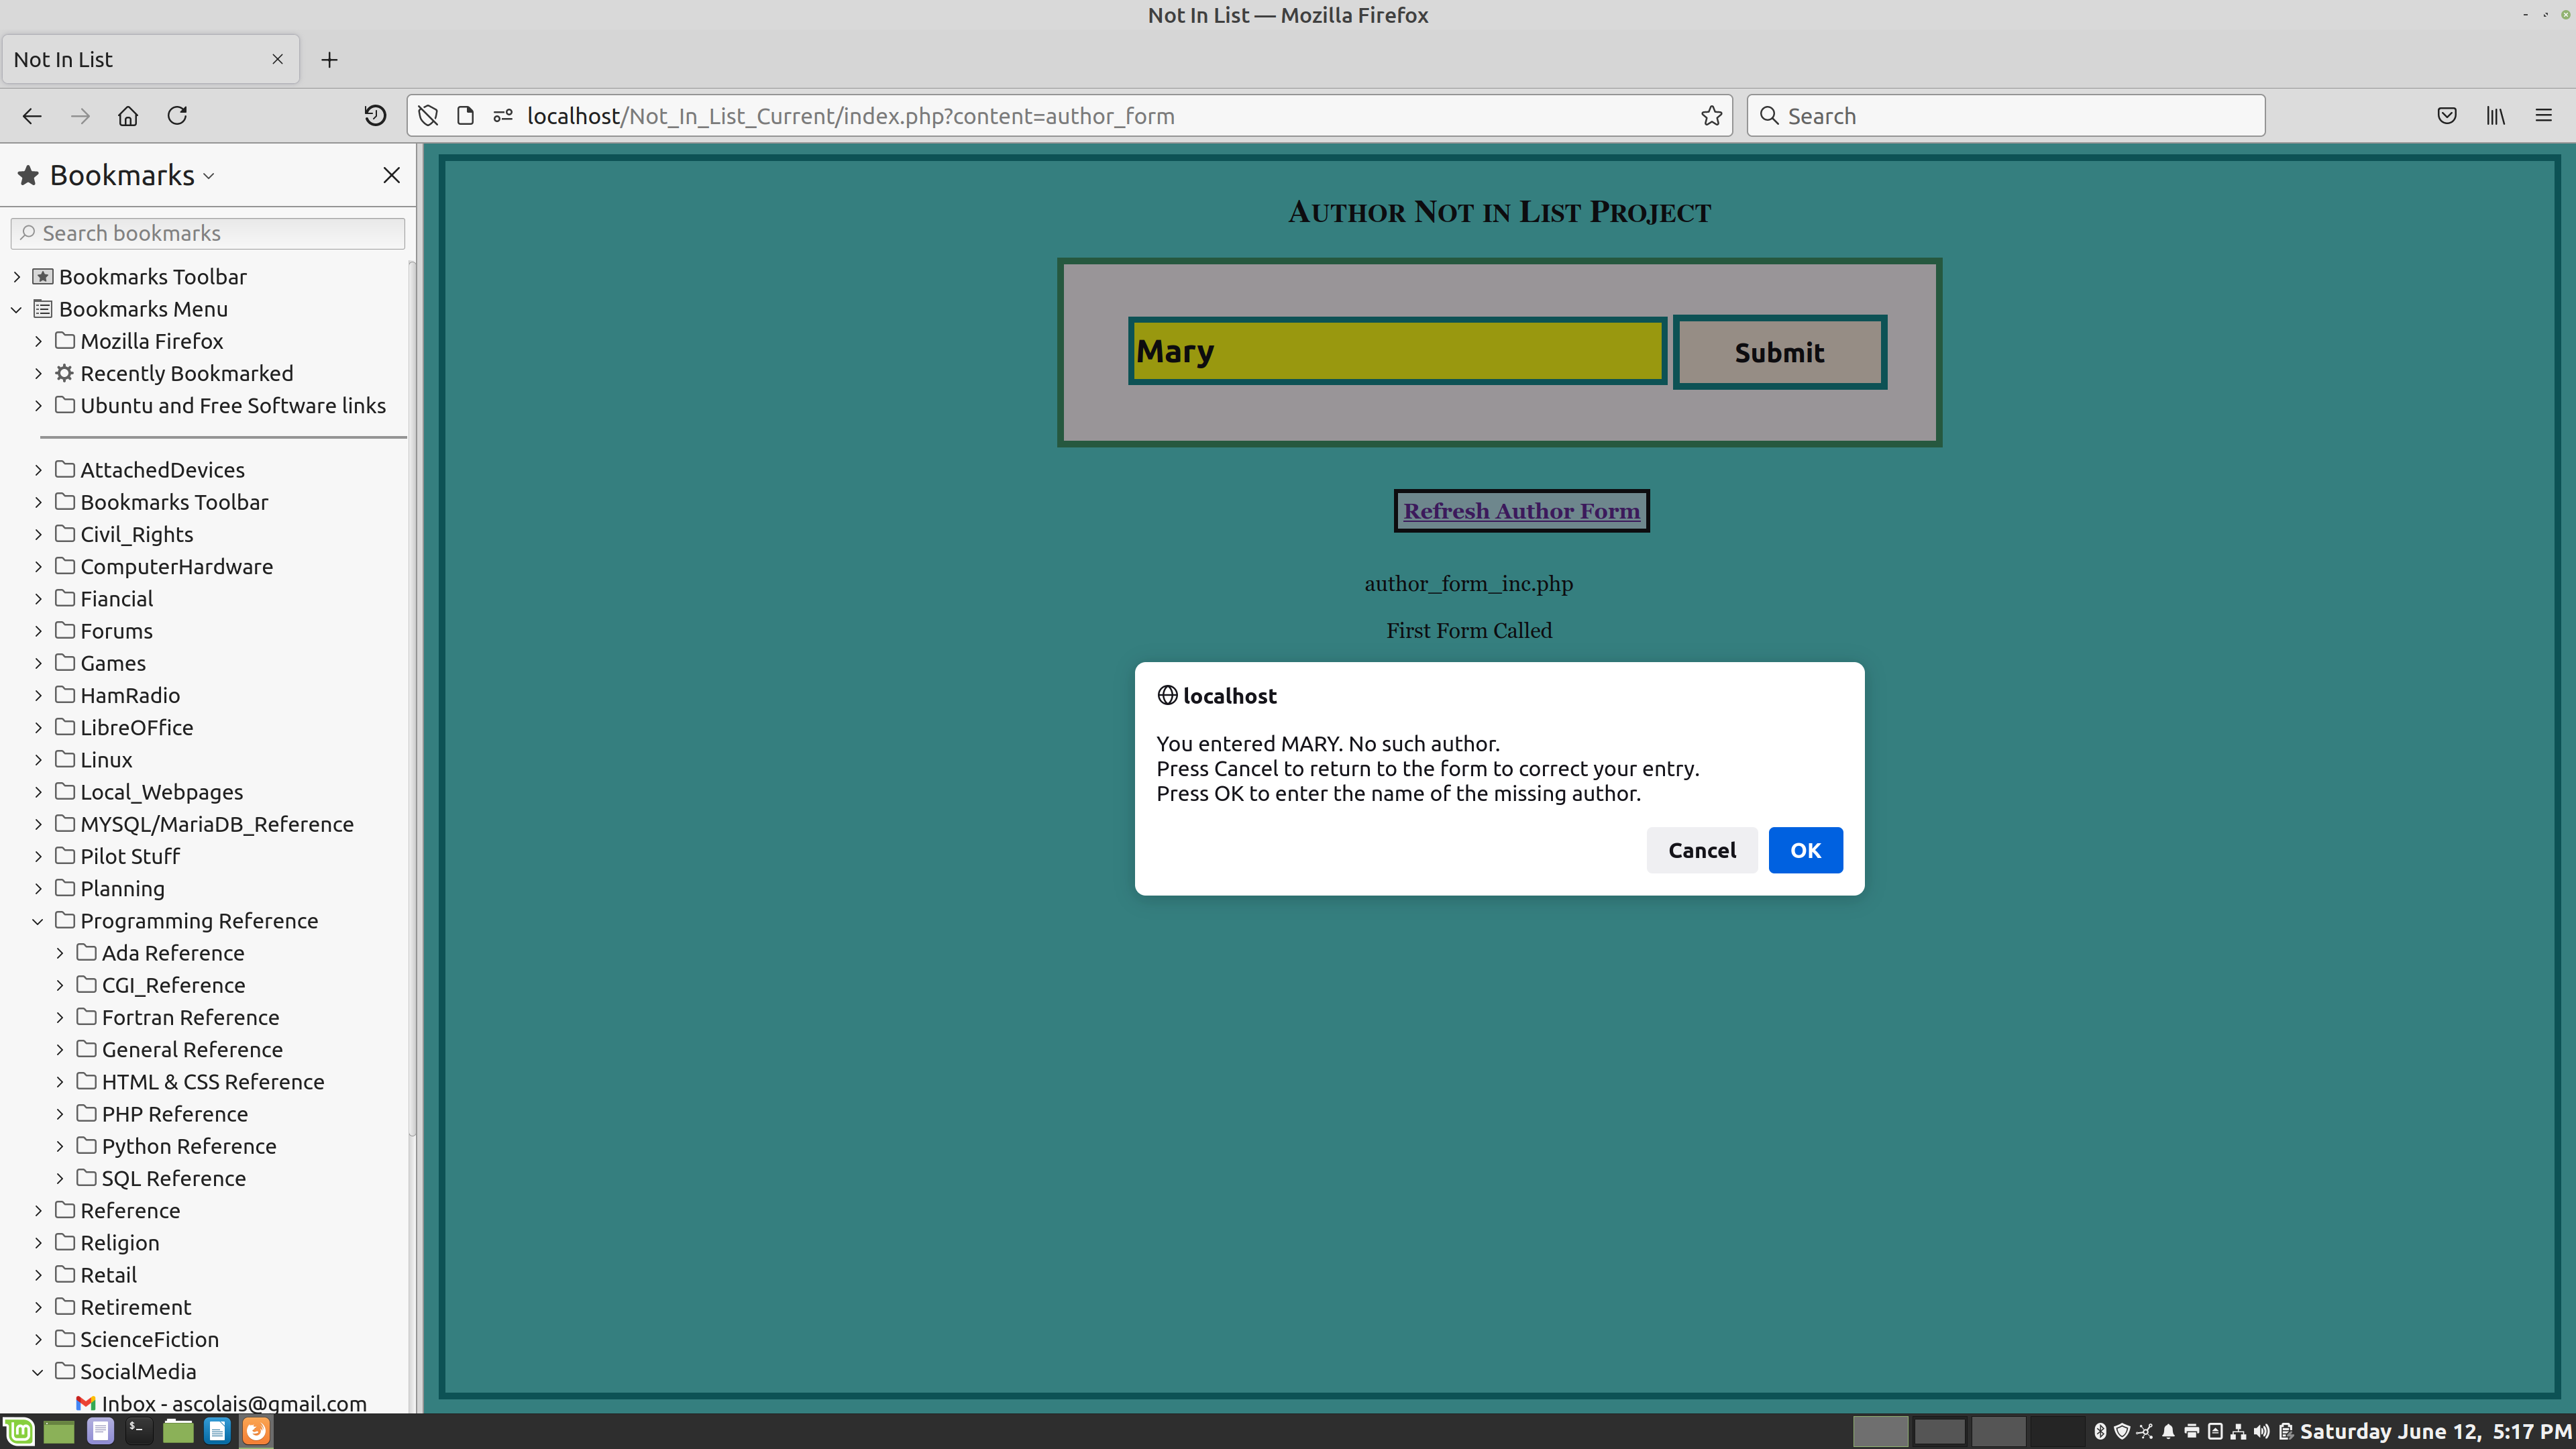Click the back arrow navigation icon
2576x1449 pixels.
click(32, 116)
